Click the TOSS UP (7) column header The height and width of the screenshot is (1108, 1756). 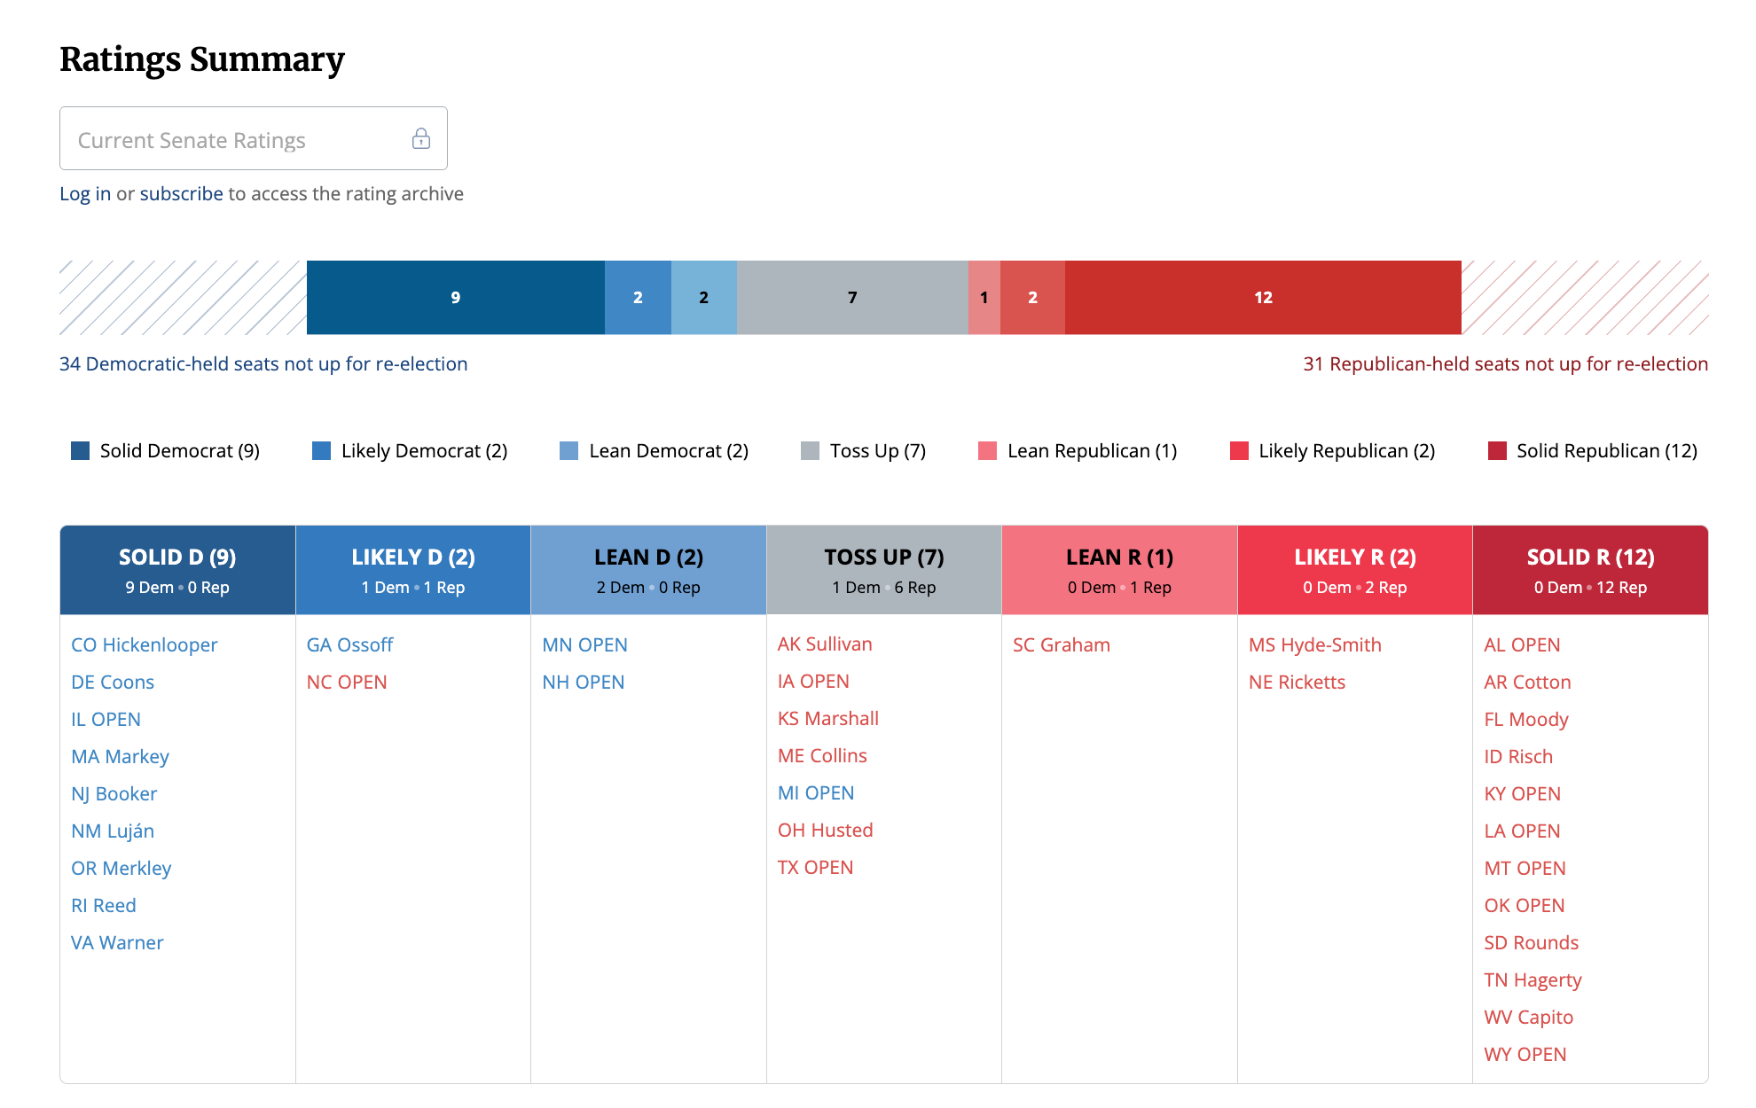tap(884, 570)
